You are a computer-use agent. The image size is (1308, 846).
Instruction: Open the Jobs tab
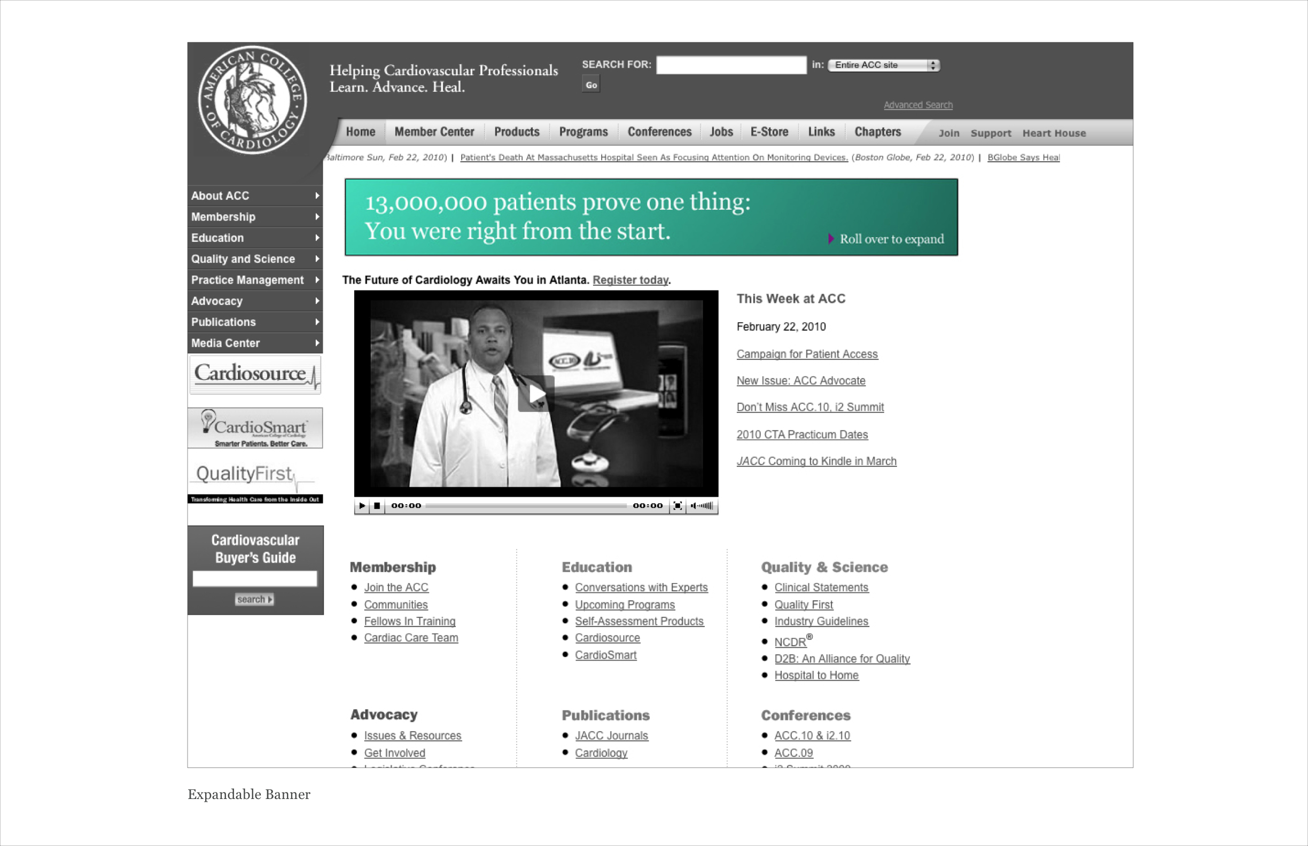tap(721, 132)
